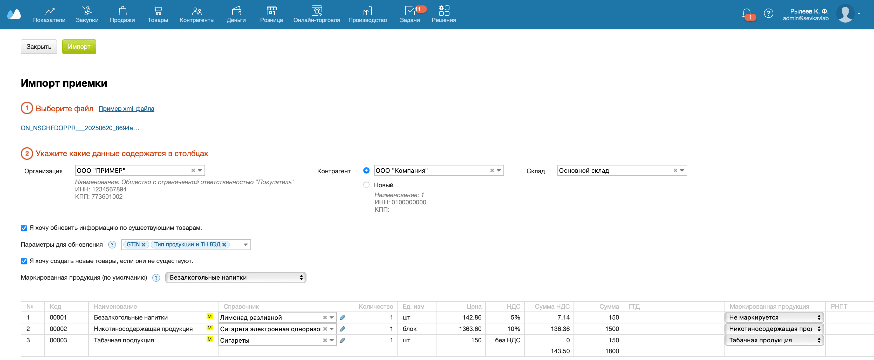Open the Пример xml-файла link
The image size is (874, 360).
(x=126, y=109)
